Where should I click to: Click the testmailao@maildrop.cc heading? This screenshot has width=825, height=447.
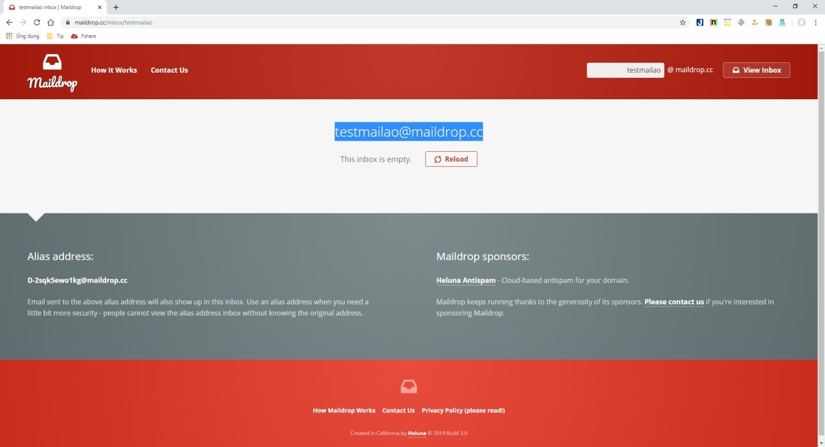click(x=408, y=132)
